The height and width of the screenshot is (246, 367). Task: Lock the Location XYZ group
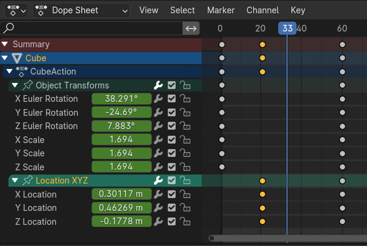coord(185,181)
